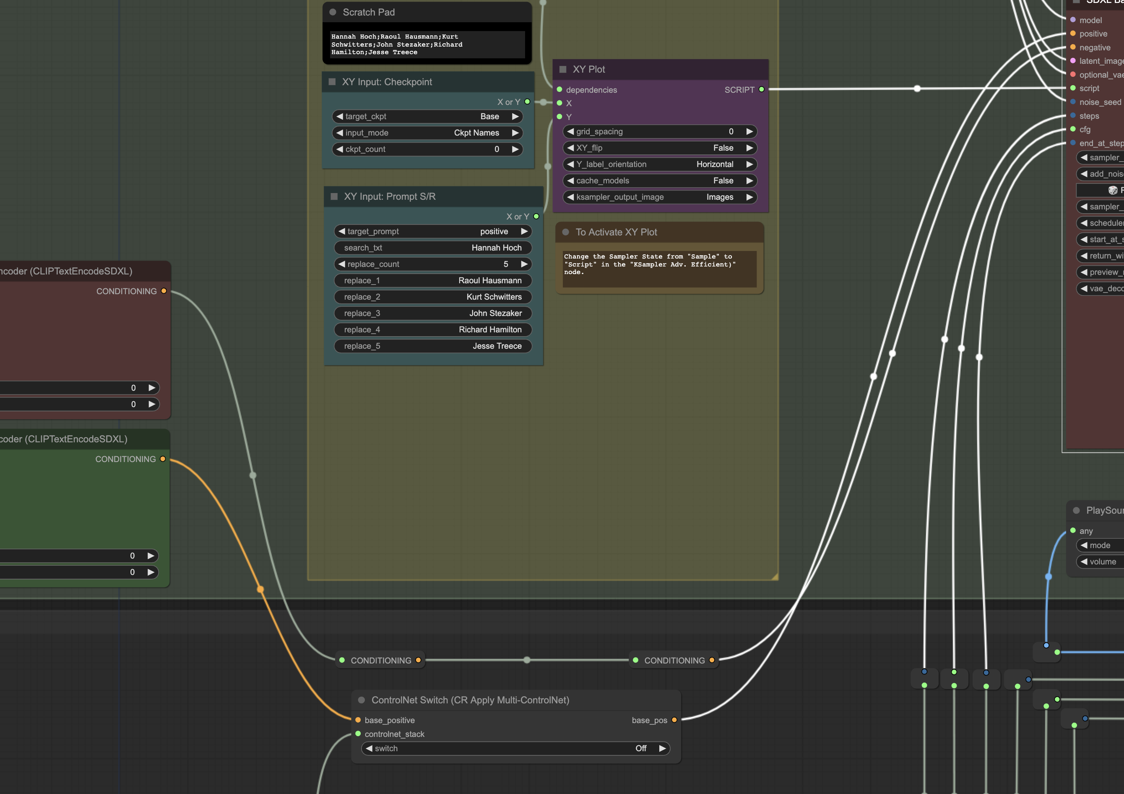
Task: Click the base_pos output connector
Action: point(674,720)
